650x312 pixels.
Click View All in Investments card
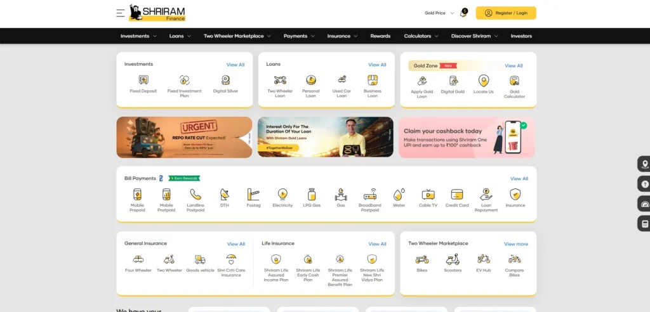235,65
